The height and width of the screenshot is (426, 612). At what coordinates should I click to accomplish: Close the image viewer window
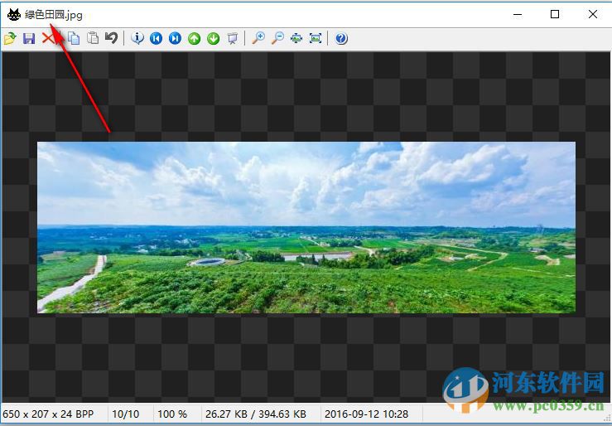click(592, 14)
